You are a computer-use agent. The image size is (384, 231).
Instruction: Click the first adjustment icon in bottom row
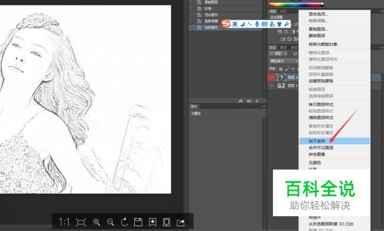[283, 39]
